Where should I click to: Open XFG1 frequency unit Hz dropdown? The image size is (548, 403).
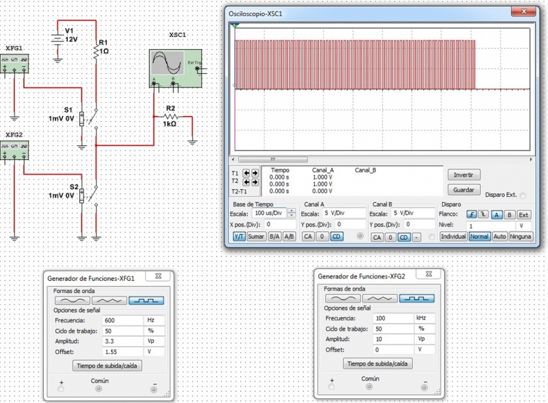pos(155,320)
